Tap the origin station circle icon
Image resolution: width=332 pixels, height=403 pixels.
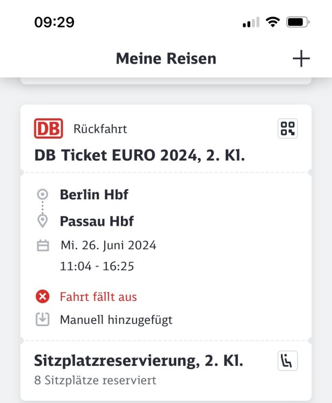[42, 194]
